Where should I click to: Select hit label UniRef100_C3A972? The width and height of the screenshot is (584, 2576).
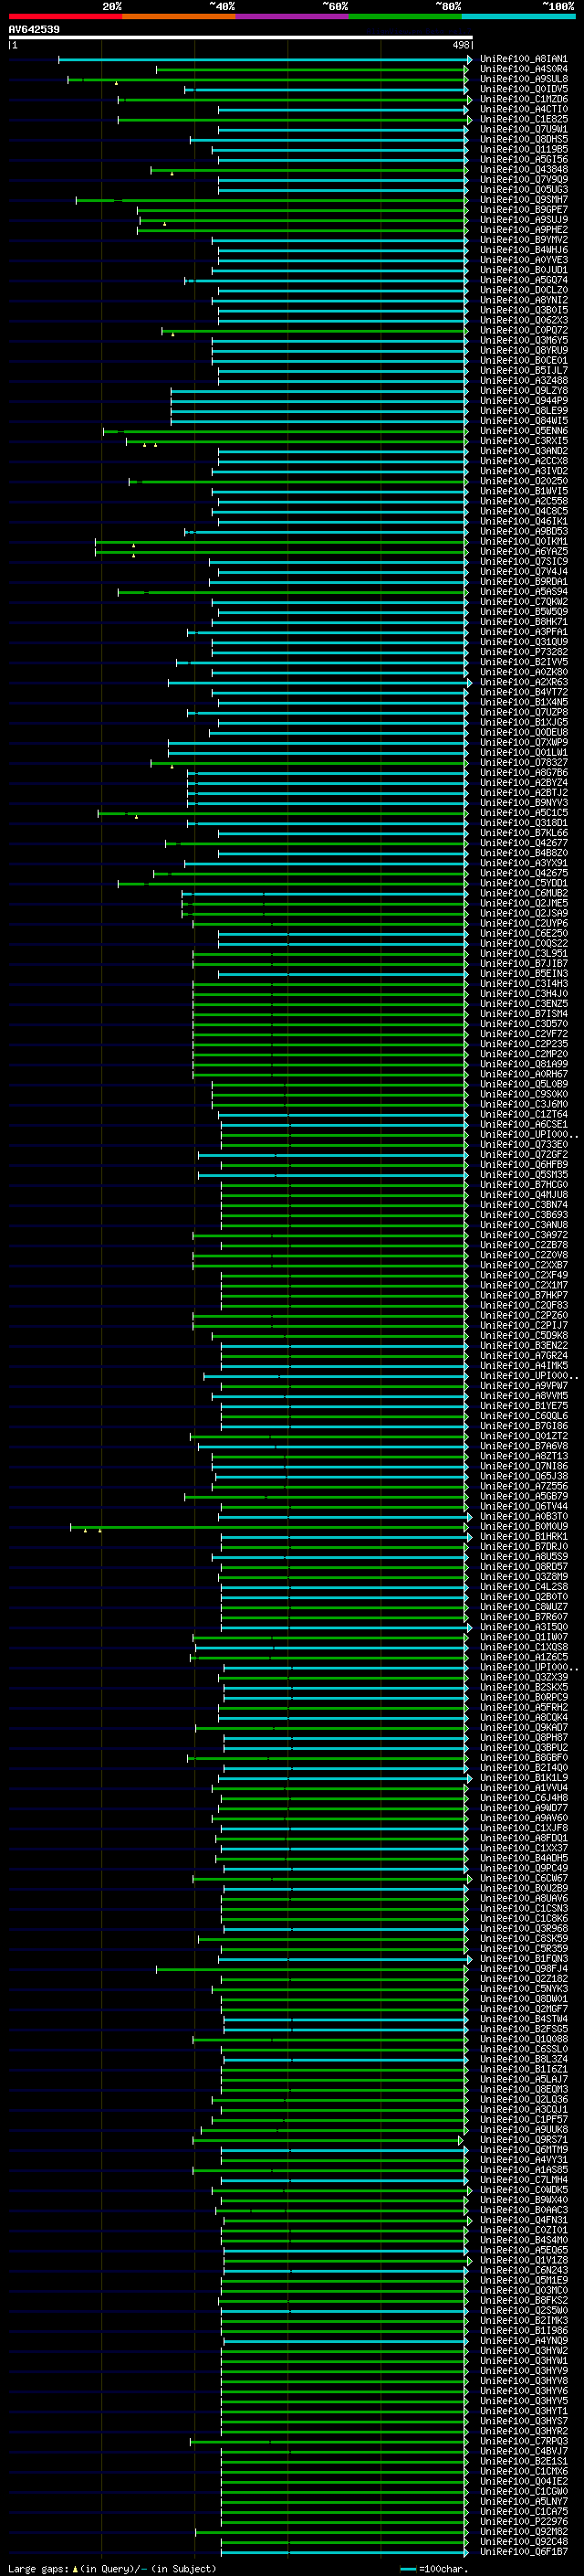tap(524, 1235)
